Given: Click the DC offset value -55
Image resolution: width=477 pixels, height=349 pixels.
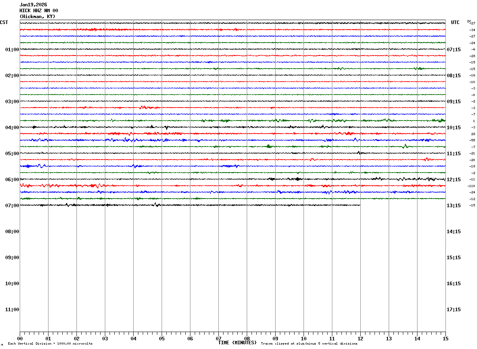Looking at the screenshot, I should pyautogui.click(x=472, y=140).
